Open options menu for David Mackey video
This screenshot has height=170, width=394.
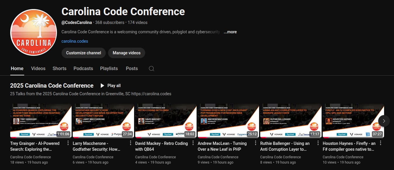pyautogui.click(x=193, y=143)
